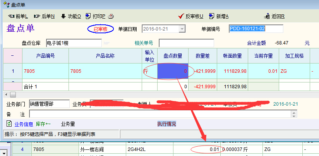319x156 pixels.
Task: Switch to the 库存+~ tab
Action: coord(43,124)
